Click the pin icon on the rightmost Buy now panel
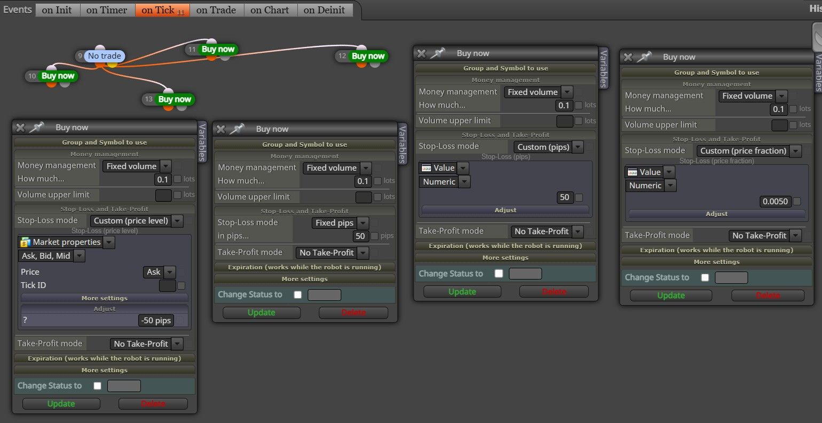822x423 pixels. 644,57
